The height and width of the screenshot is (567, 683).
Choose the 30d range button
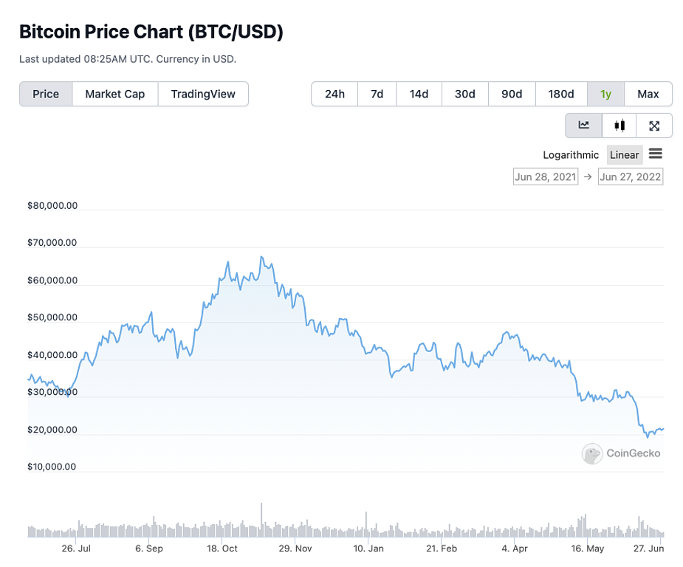point(464,94)
